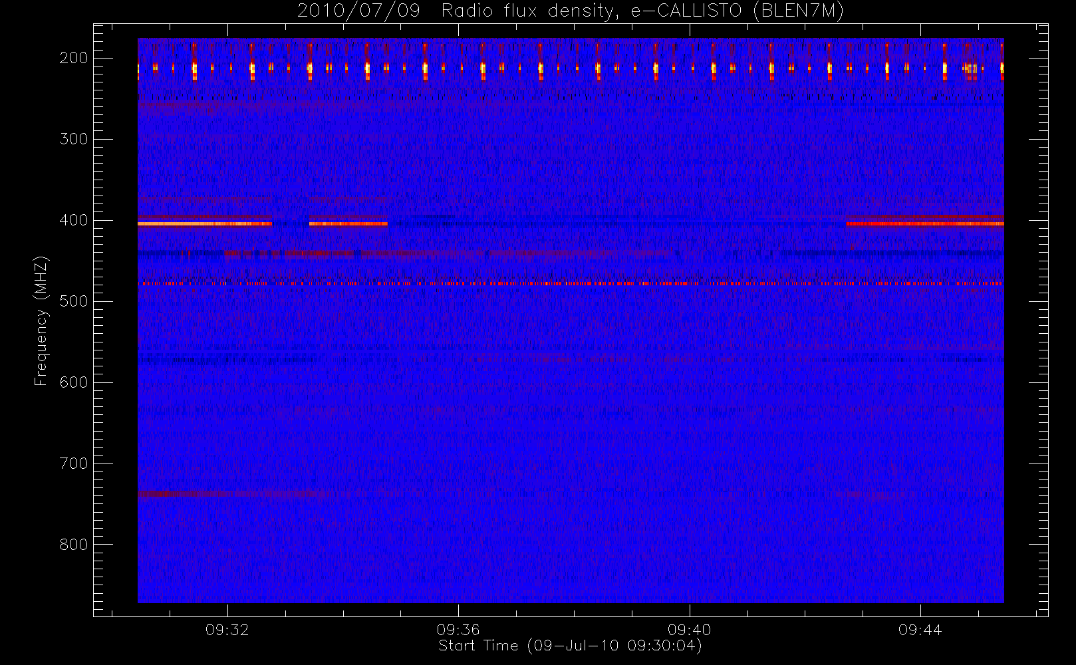
Task: Click the 09:36 time tick label
Action: tap(458, 630)
